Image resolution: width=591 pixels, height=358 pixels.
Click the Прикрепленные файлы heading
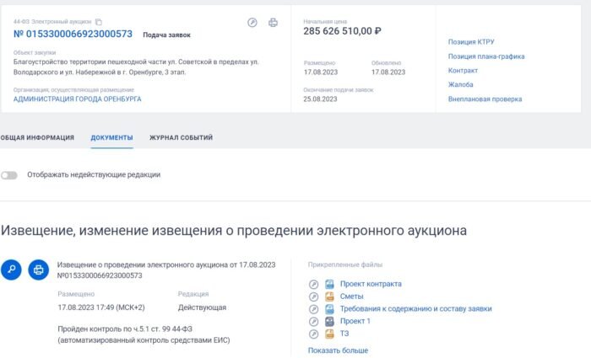click(x=344, y=264)
